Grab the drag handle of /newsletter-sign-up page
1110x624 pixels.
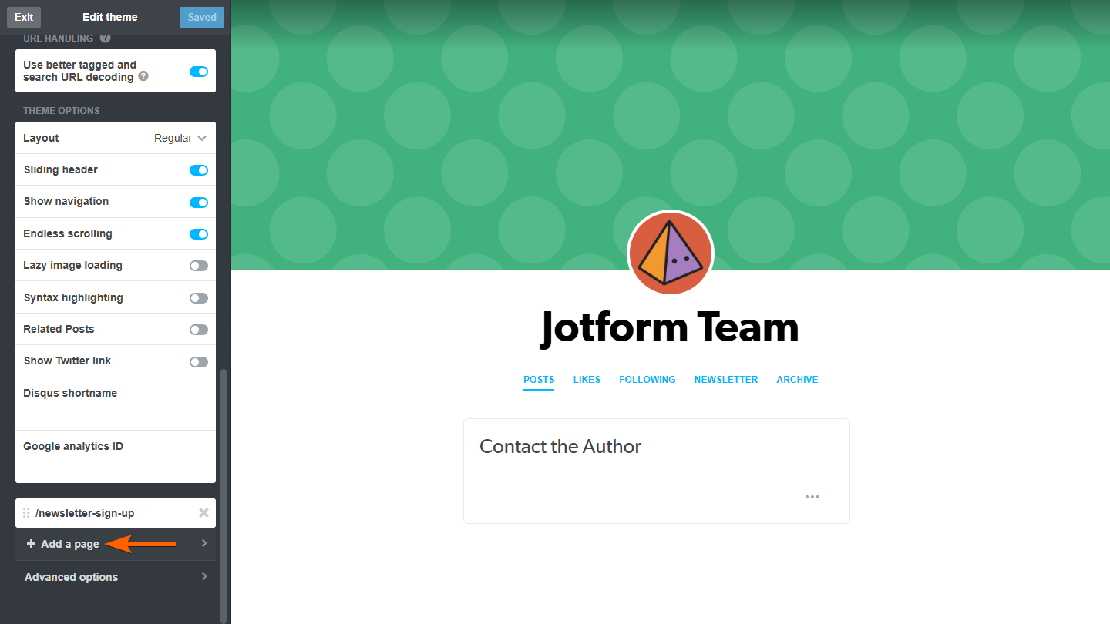[26, 513]
